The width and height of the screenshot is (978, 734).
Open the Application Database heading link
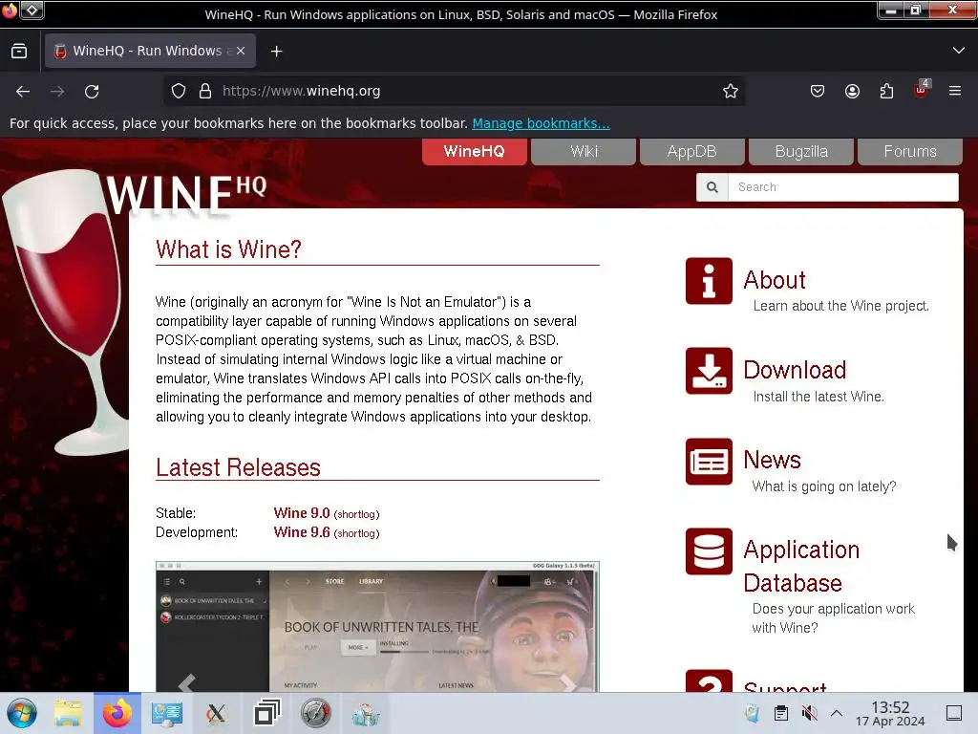[x=801, y=566]
